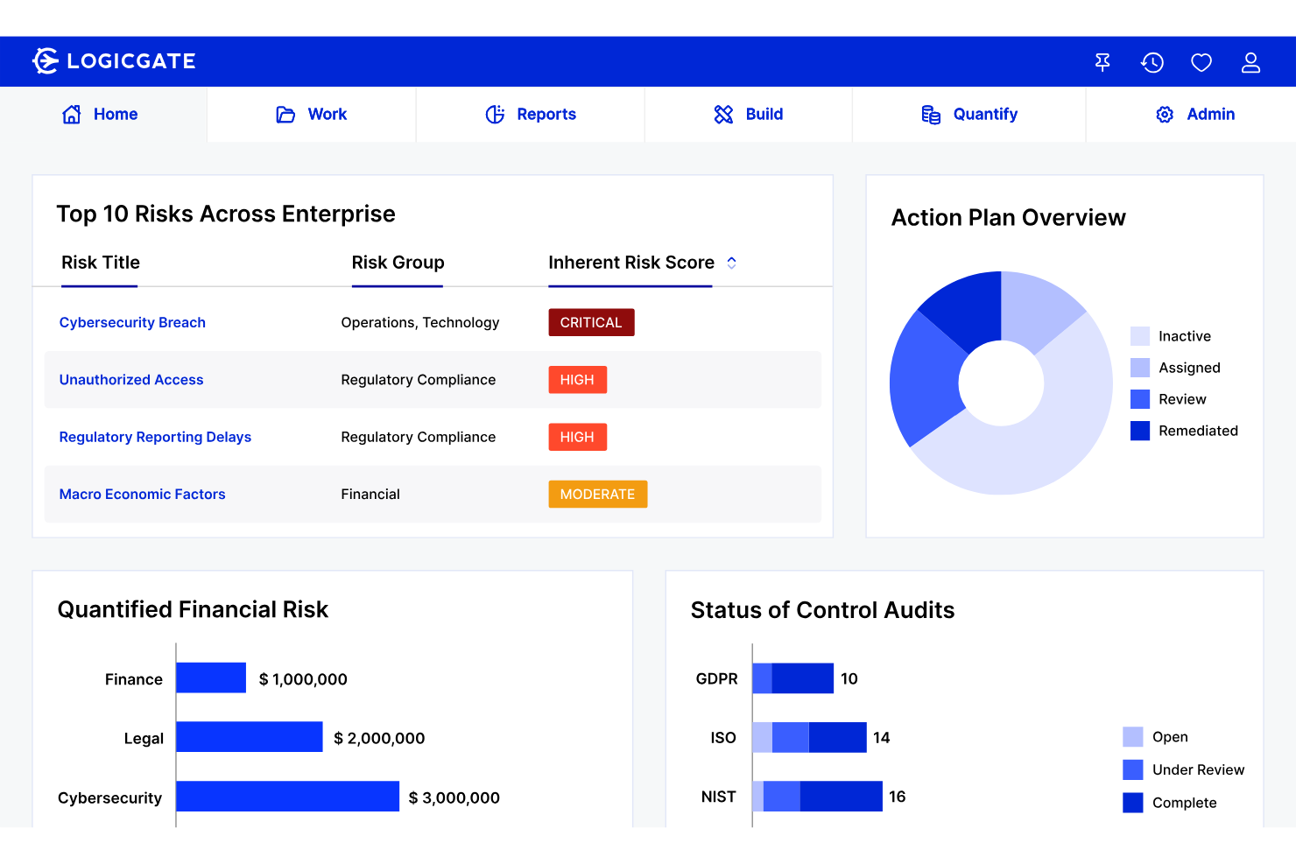Click the 'Financial' risk group cell

coord(370,495)
